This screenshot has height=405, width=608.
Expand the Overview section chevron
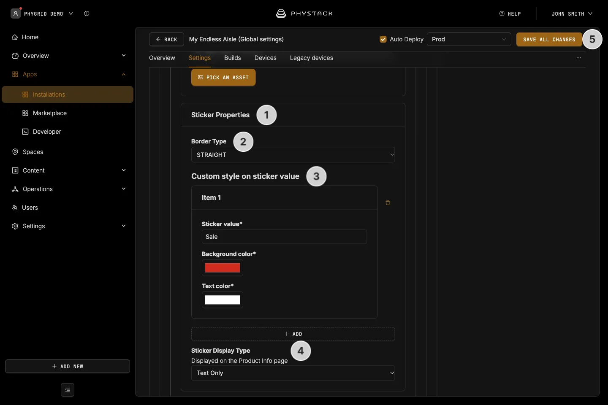pos(124,56)
